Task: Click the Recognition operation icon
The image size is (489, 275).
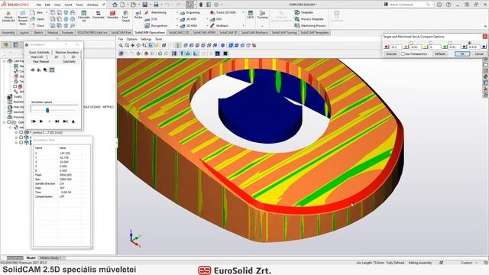Action: pyautogui.click(x=147, y=25)
